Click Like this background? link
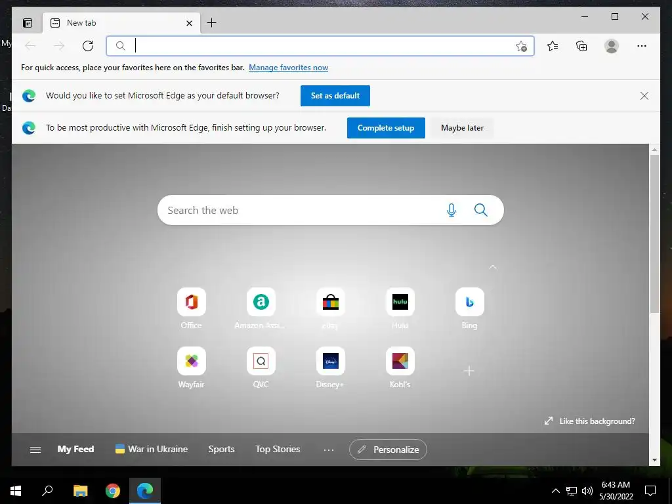672x504 pixels. pyautogui.click(x=590, y=421)
